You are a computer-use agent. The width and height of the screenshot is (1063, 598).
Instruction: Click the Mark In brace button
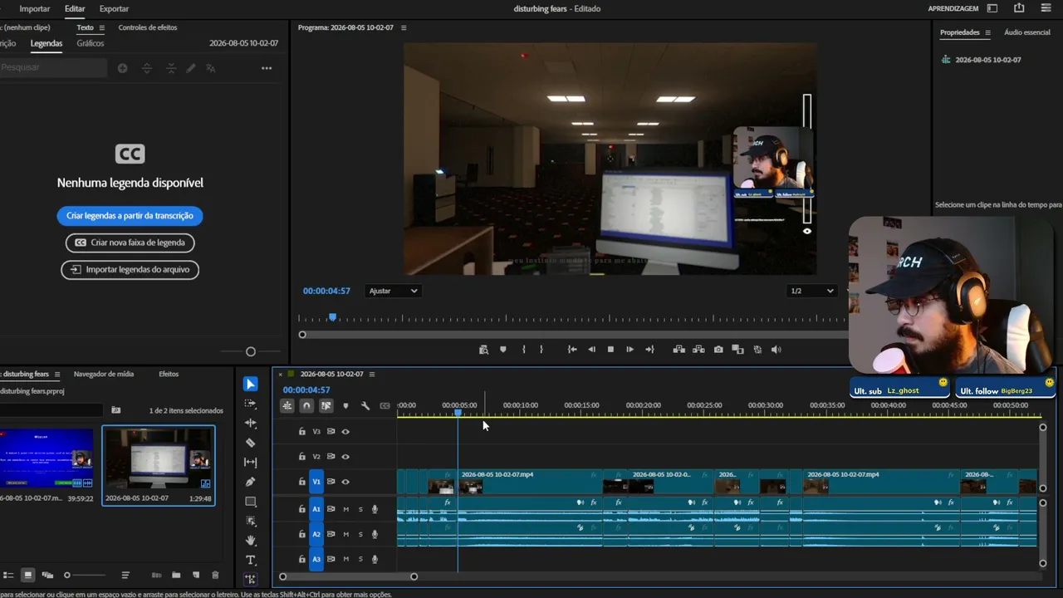click(x=523, y=350)
